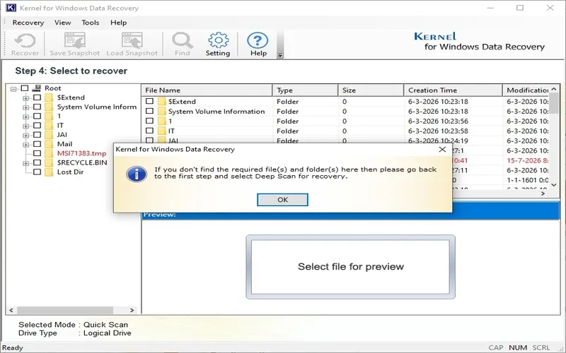Check the Lost Dir checkbox in tree
This screenshot has width=566, height=353.
[37, 172]
